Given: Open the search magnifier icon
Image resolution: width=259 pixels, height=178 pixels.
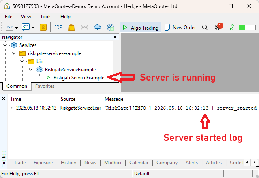Looking at the screenshot, I should (x=205, y=28).
